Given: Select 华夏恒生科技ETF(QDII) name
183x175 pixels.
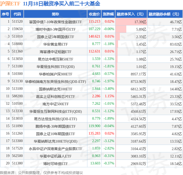Looking at the screenshot, I should point(55,67).
